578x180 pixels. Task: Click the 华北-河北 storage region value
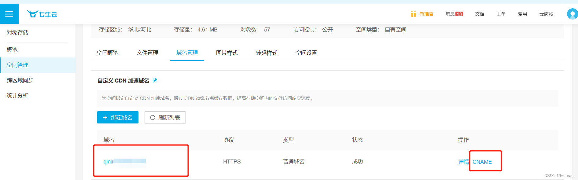click(139, 30)
